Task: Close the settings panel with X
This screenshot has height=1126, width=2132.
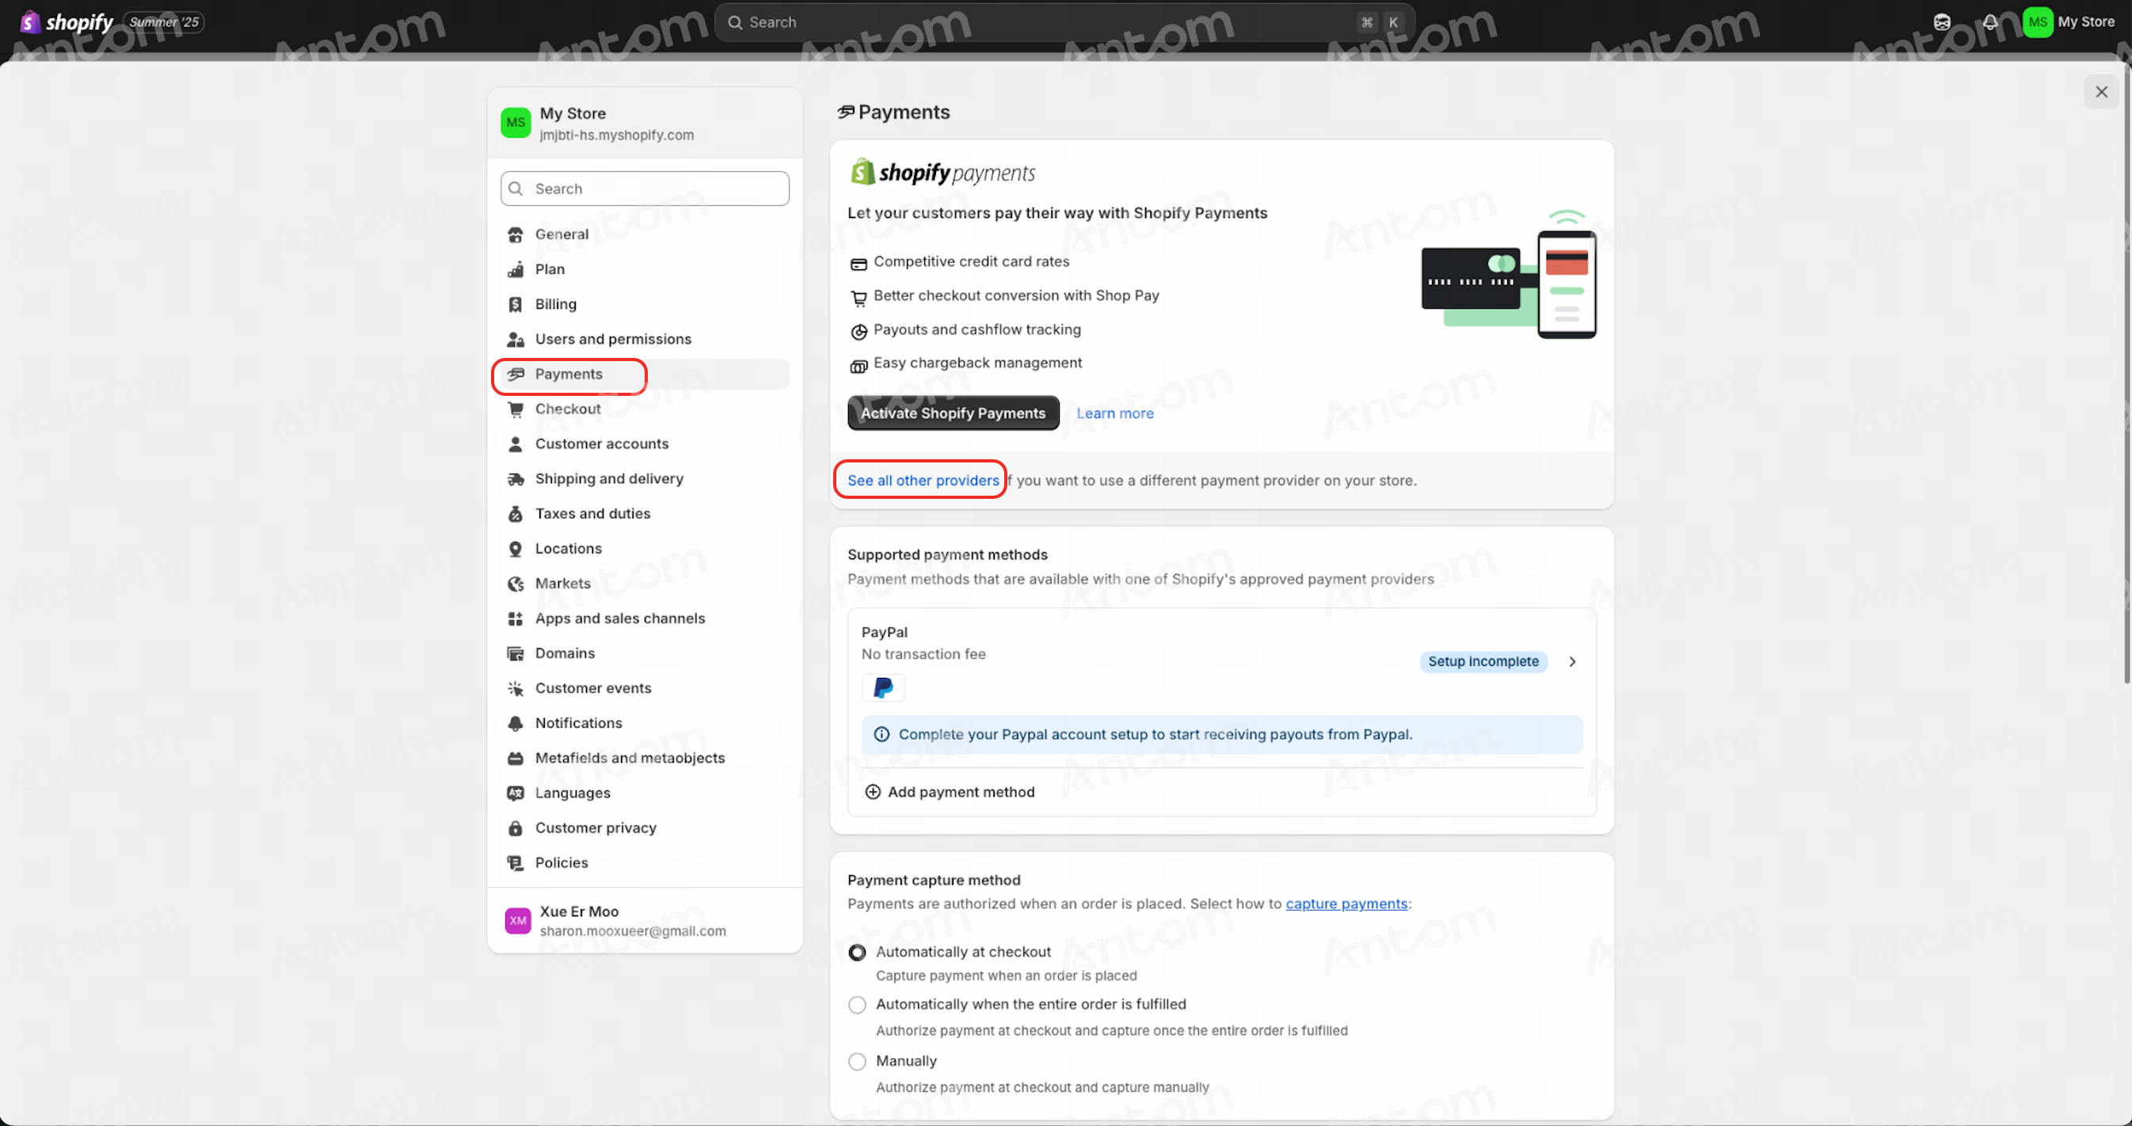Action: [2100, 92]
